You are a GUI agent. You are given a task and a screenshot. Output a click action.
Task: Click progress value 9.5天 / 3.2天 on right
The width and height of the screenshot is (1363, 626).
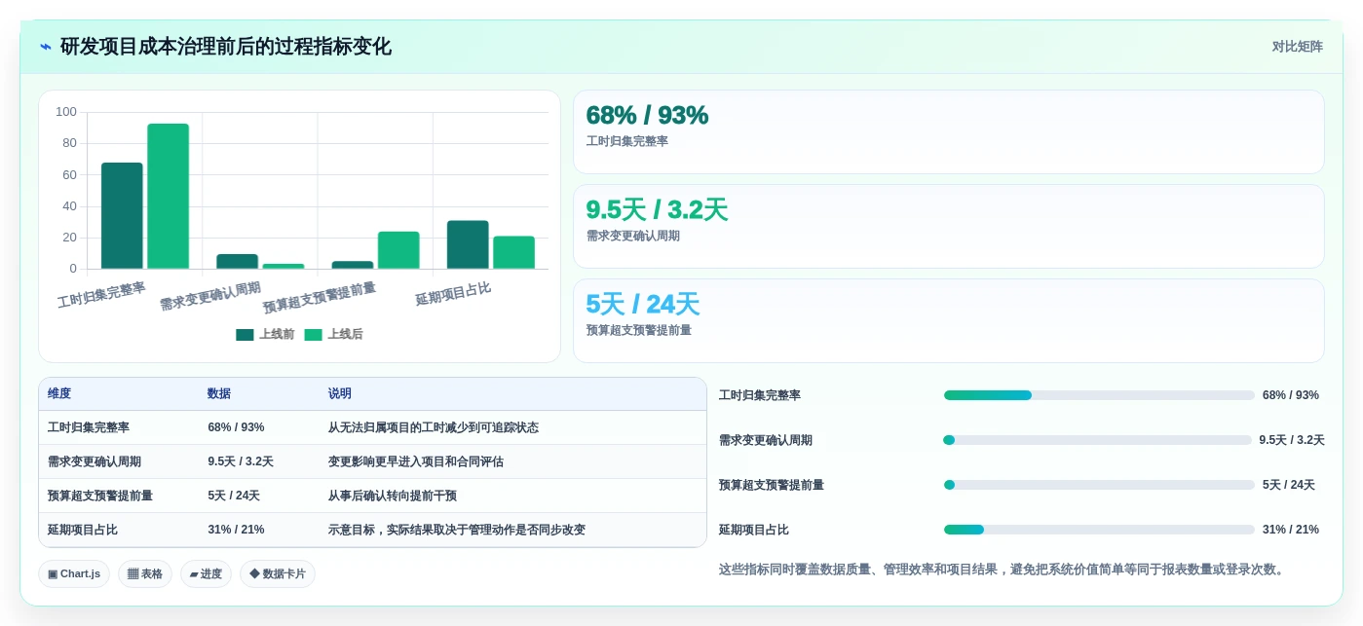pos(1292,440)
